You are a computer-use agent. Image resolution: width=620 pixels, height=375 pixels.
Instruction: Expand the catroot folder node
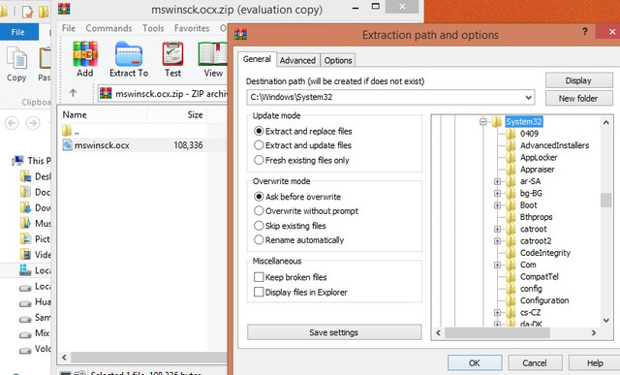497,229
